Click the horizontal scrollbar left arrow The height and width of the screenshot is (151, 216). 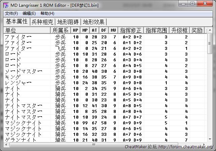(6, 145)
